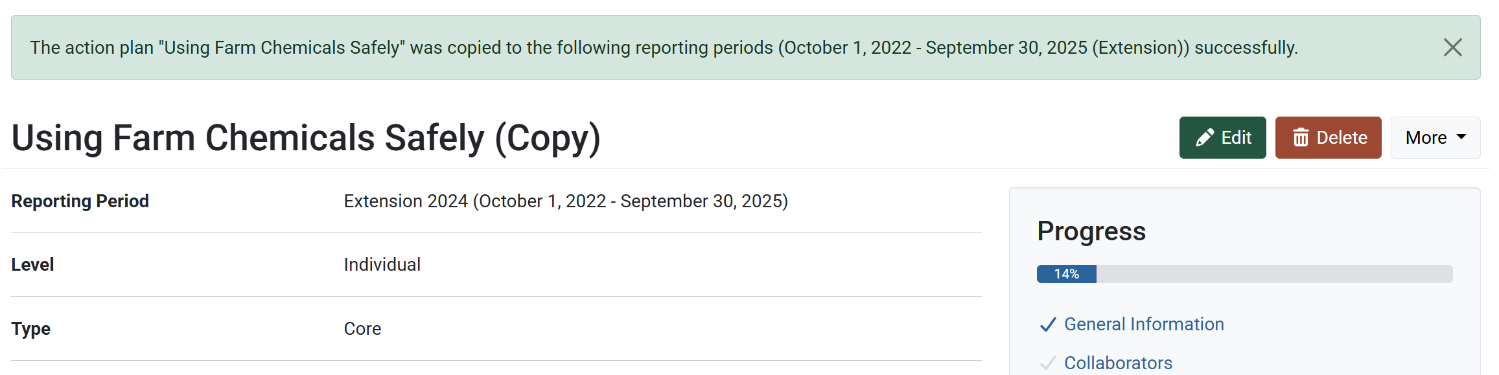Click the gray unfilled progress bar area
This screenshot has height=375, width=1499.
click(x=1273, y=274)
